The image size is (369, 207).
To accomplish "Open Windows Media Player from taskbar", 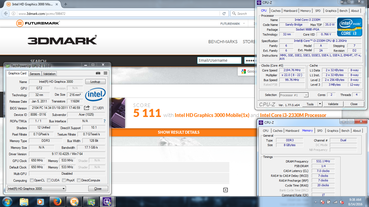I will click(x=41, y=201).
